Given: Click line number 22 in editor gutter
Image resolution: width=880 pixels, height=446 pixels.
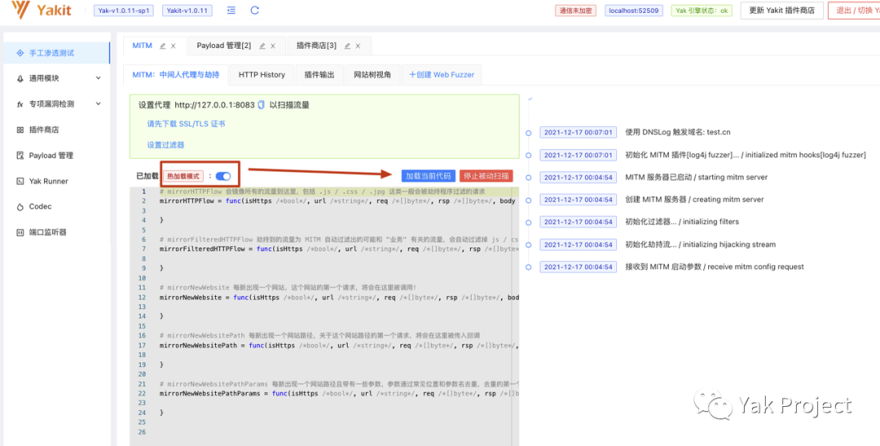Looking at the screenshot, I should tap(143, 394).
